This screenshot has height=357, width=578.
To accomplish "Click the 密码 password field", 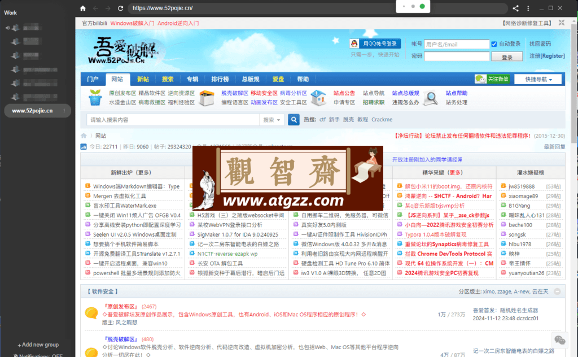I will [456, 56].
